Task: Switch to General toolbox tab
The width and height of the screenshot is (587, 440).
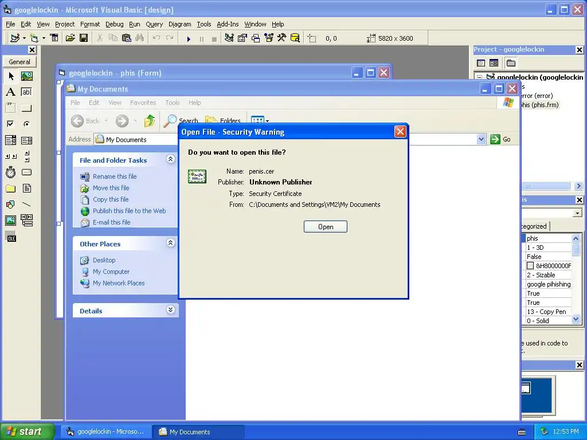Action: click(19, 62)
